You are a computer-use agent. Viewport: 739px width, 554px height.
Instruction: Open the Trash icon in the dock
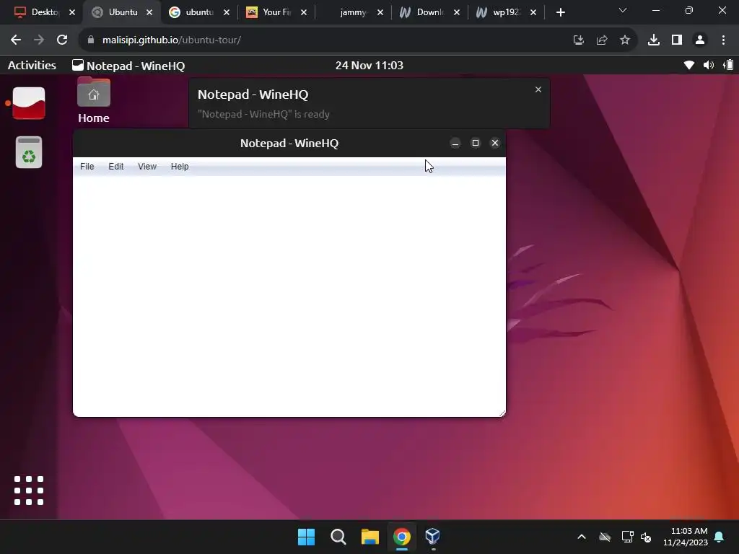pyautogui.click(x=29, y=152)
